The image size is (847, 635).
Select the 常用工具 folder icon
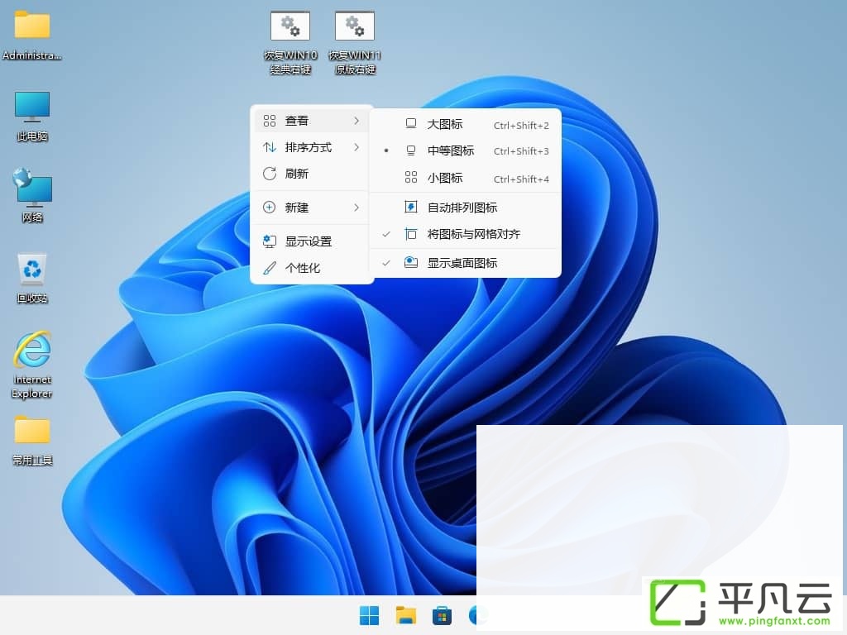coord(32,440)
